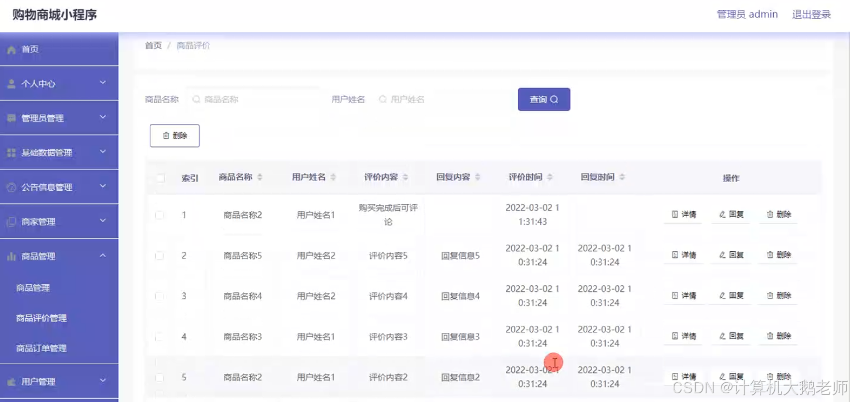Click the 评价内容4 cell

coord(388,296)
